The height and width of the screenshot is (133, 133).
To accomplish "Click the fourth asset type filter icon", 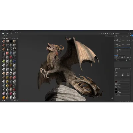I will pyautogui.click(x=8, y=38).
